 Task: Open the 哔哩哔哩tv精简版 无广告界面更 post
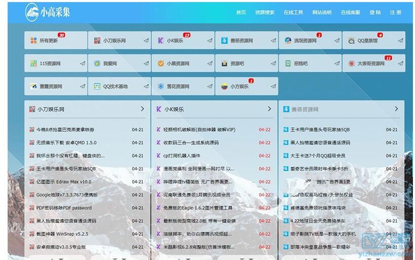point(198,181)
